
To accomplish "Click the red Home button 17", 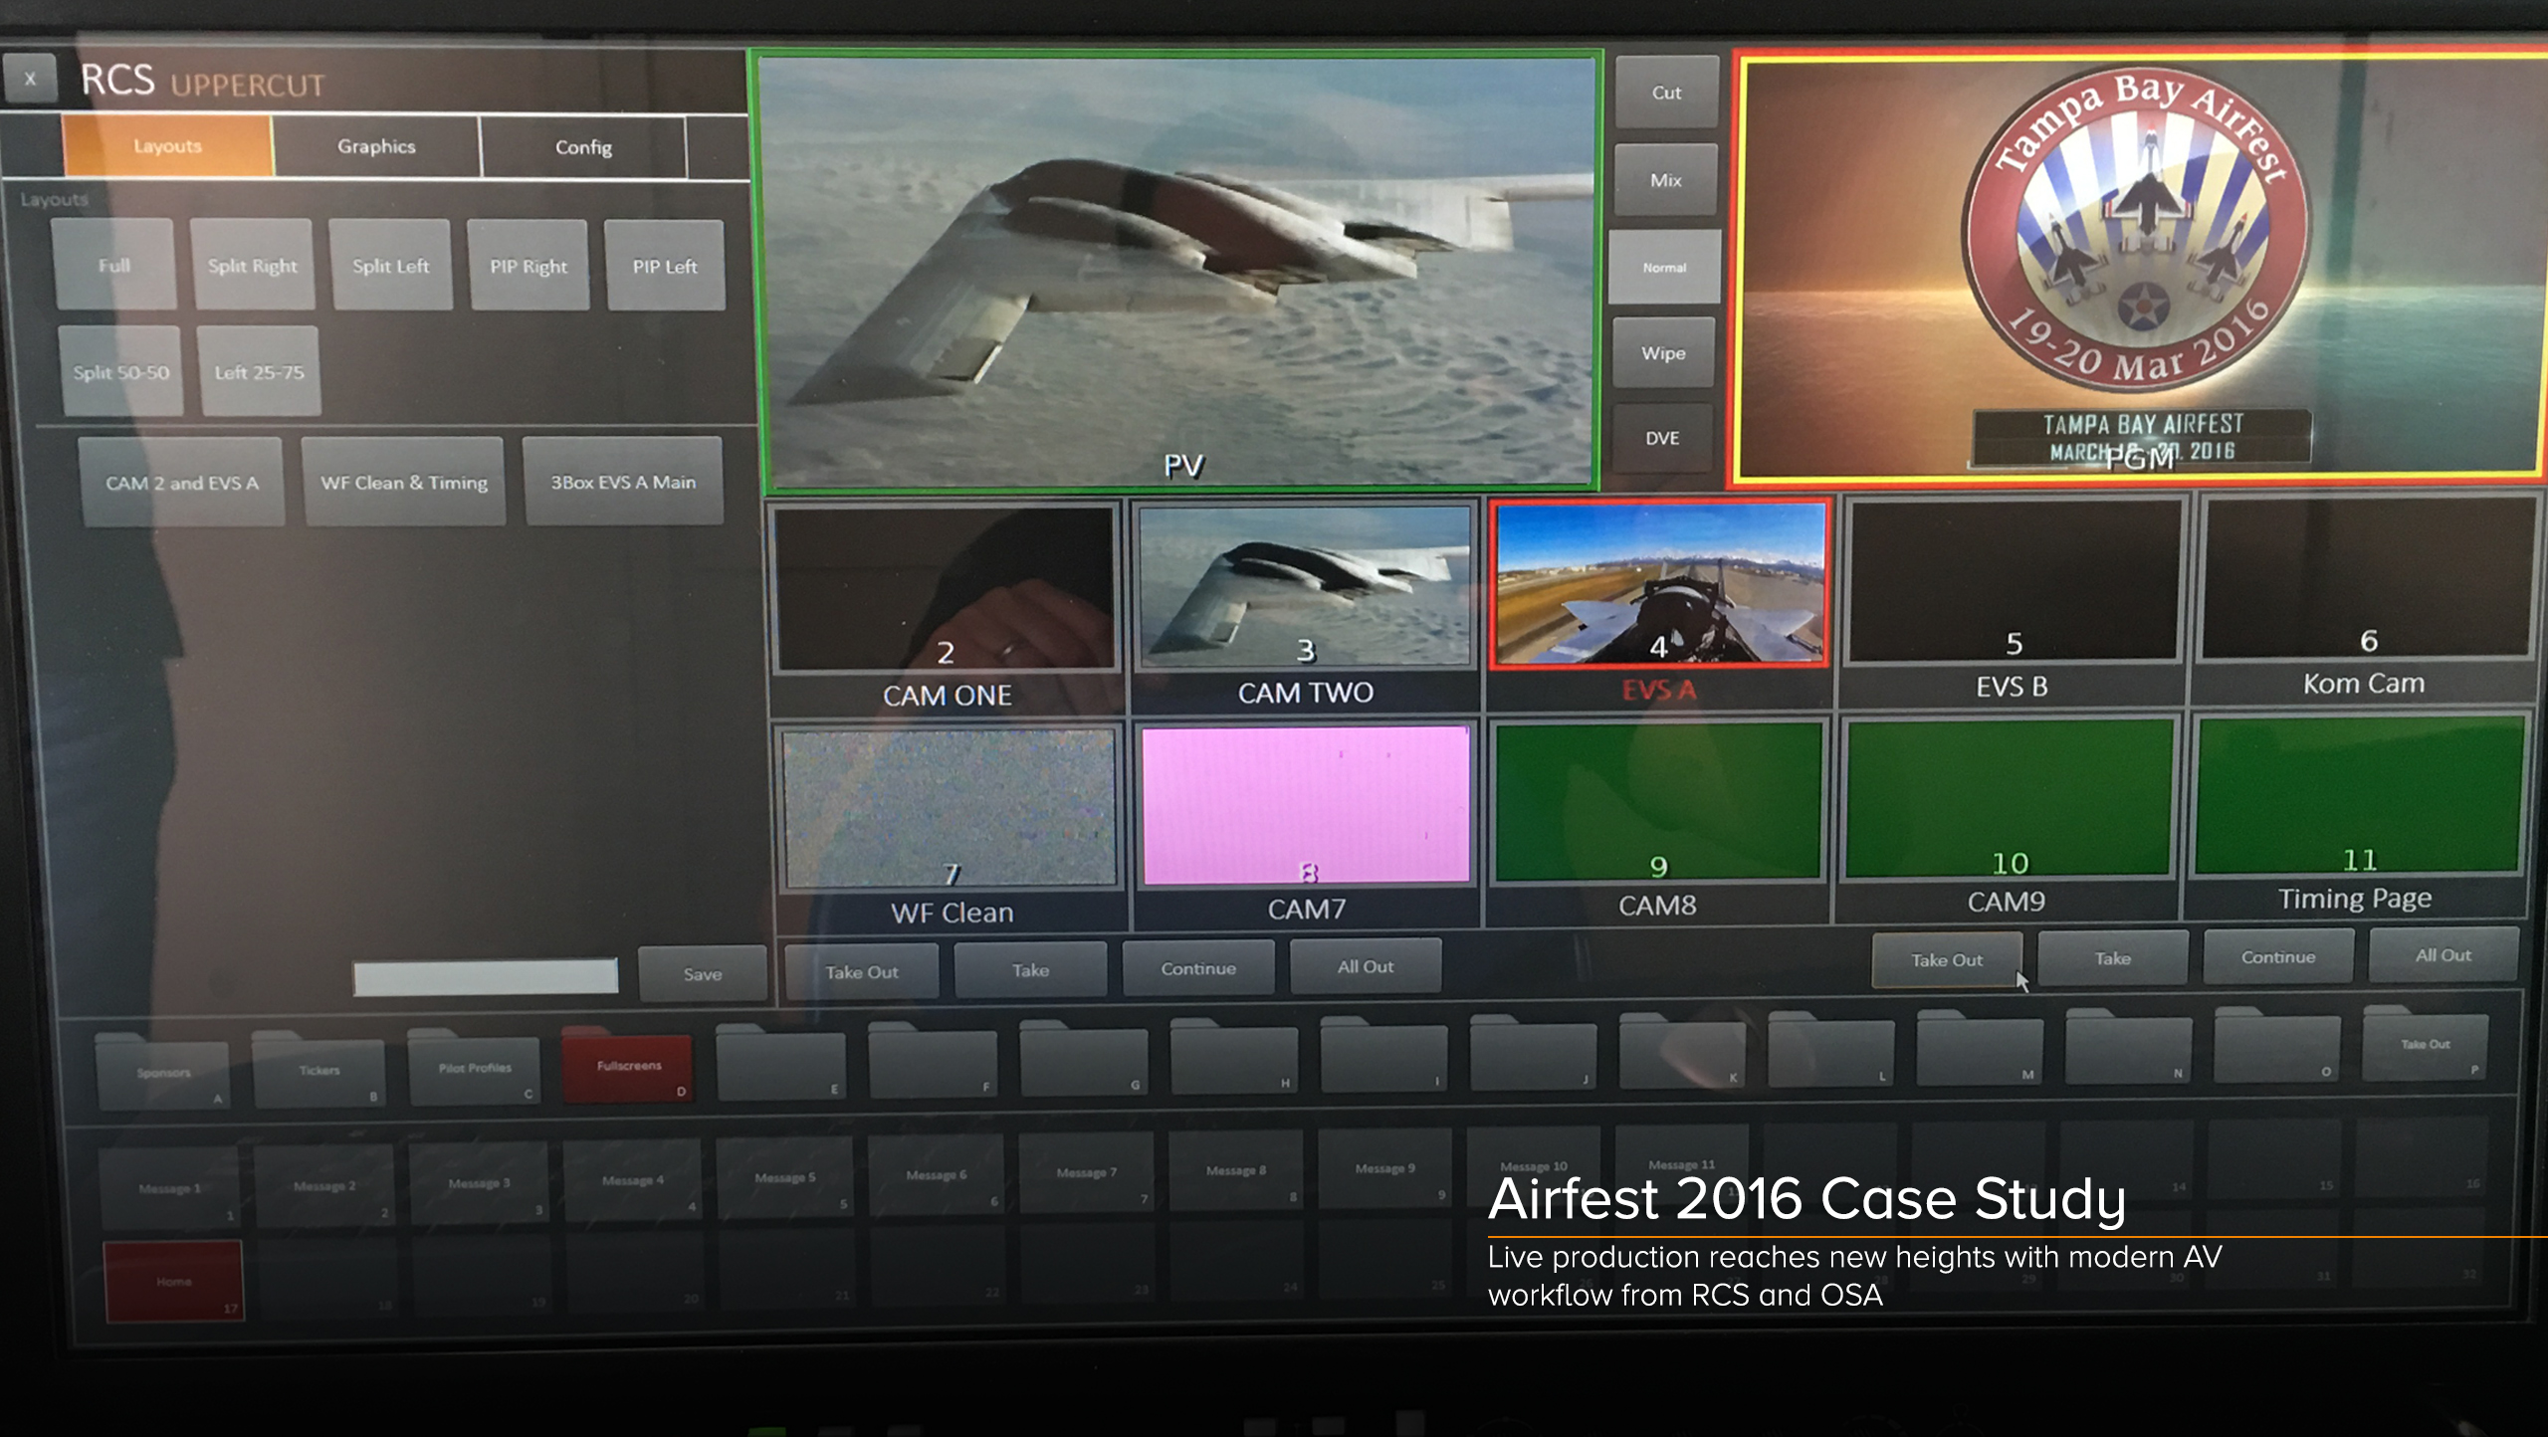I will tap(173, 1282).
